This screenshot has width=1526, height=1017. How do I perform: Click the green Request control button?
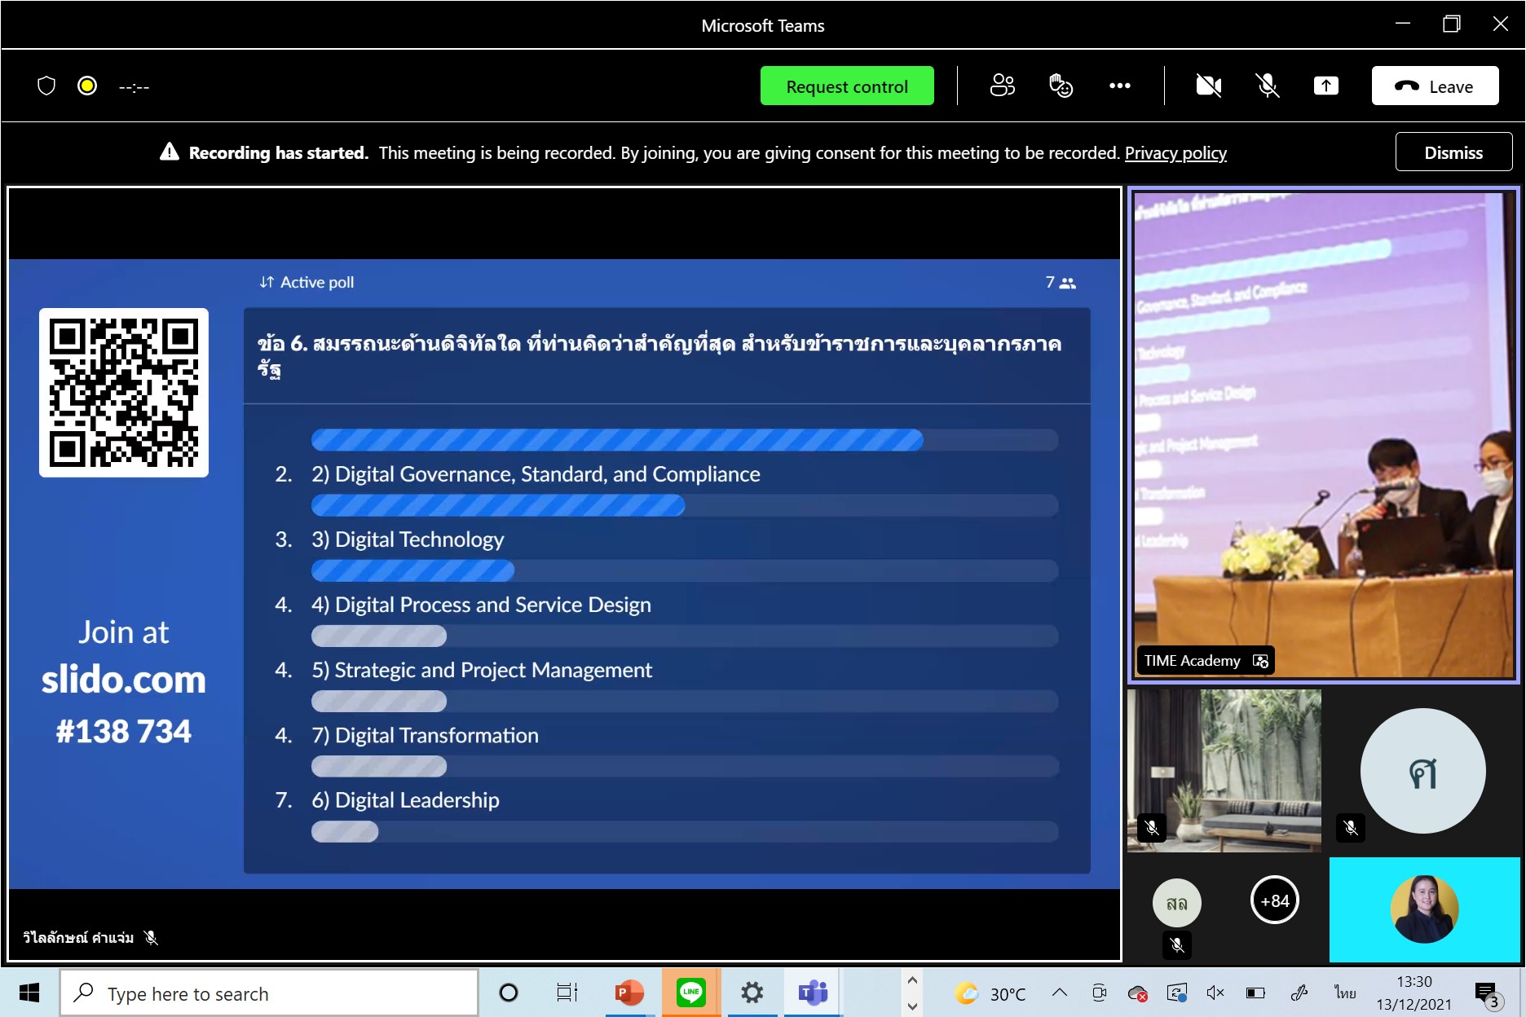pyautogui.click(x=846, y=86)
